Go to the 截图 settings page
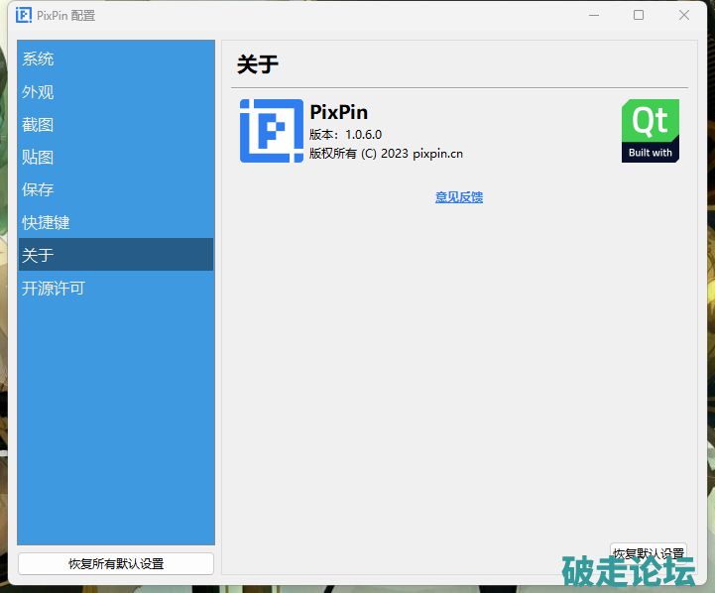This screenshot has height=593, width=715. (x=116, y=124)
